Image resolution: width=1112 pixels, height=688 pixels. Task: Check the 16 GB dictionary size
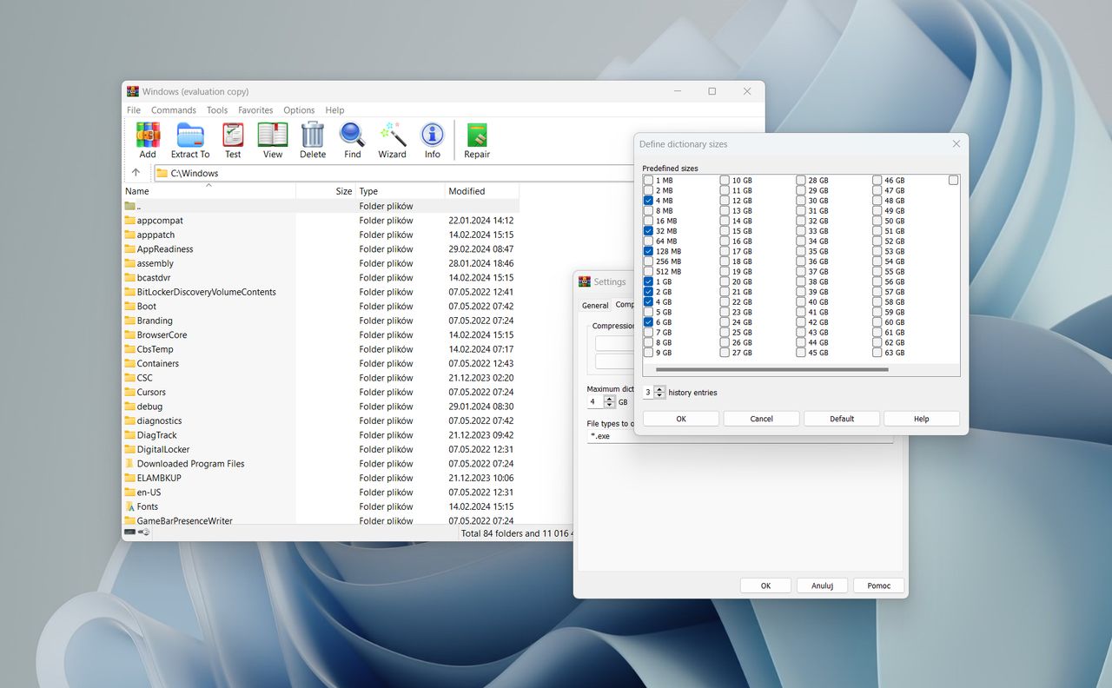[723, 241]
